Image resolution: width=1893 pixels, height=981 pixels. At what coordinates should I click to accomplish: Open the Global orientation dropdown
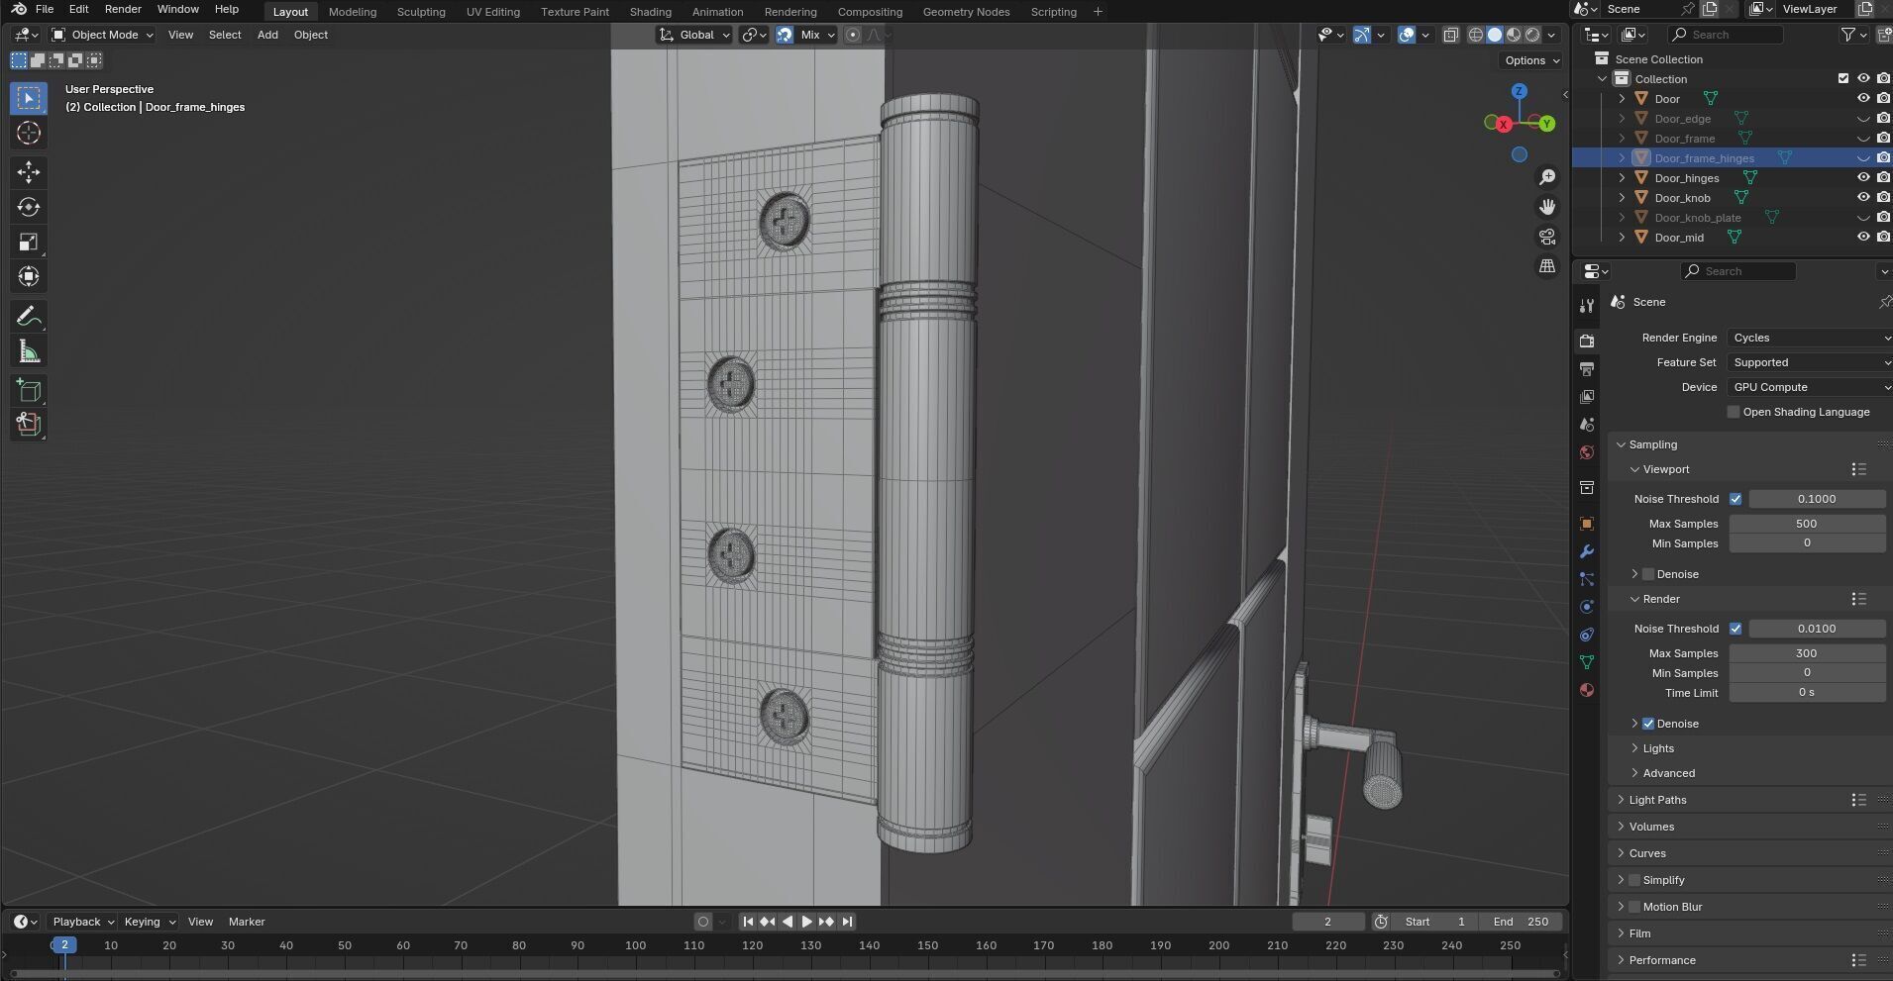[694, 35]
